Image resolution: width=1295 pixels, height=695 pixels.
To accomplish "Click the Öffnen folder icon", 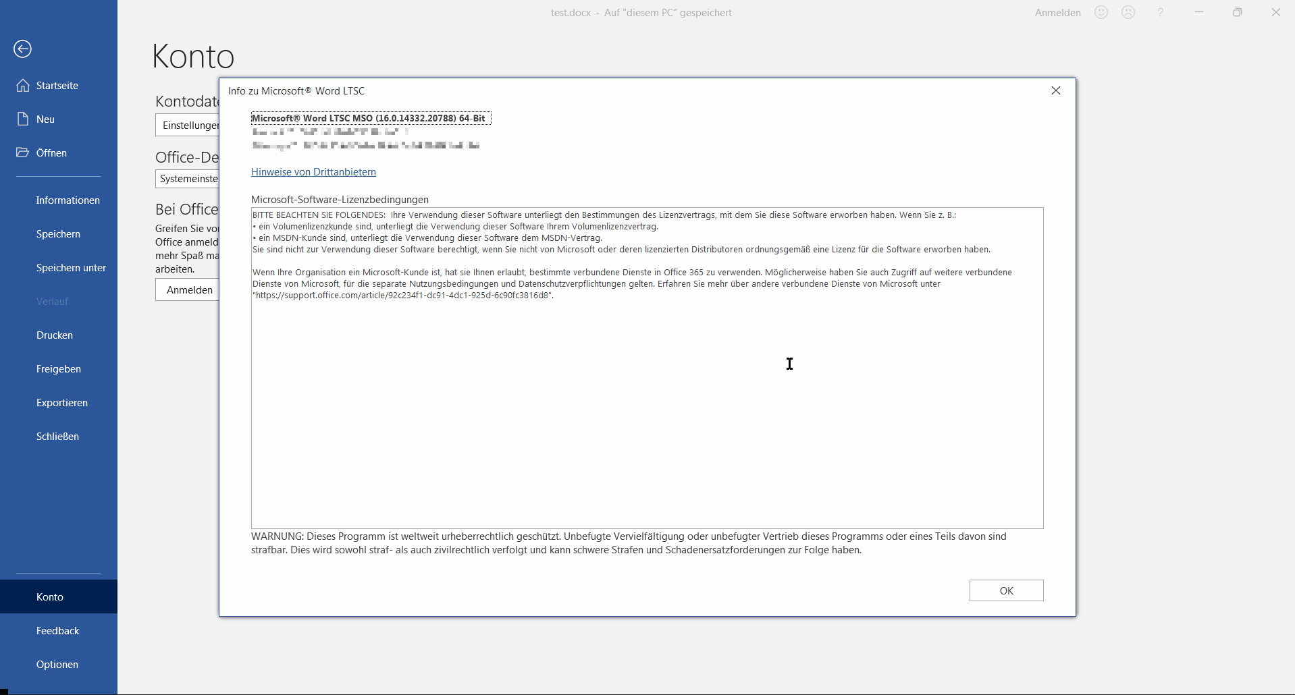I will tap(23, 153).
